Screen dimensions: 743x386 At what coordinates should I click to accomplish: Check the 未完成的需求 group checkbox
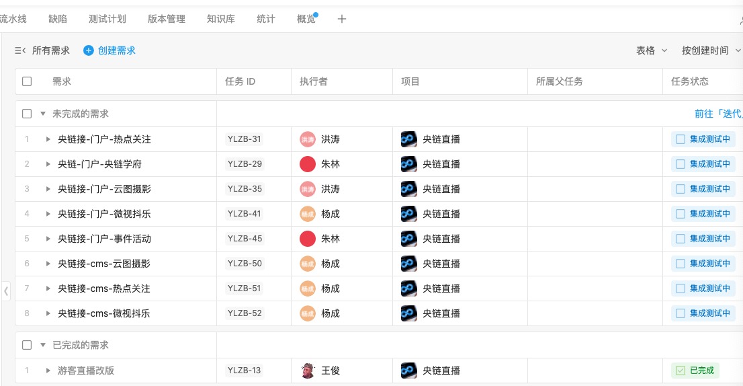click(27, 114)
